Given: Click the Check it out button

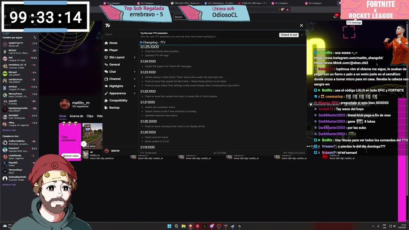Looking at the screenshot, I should point(289,35).
